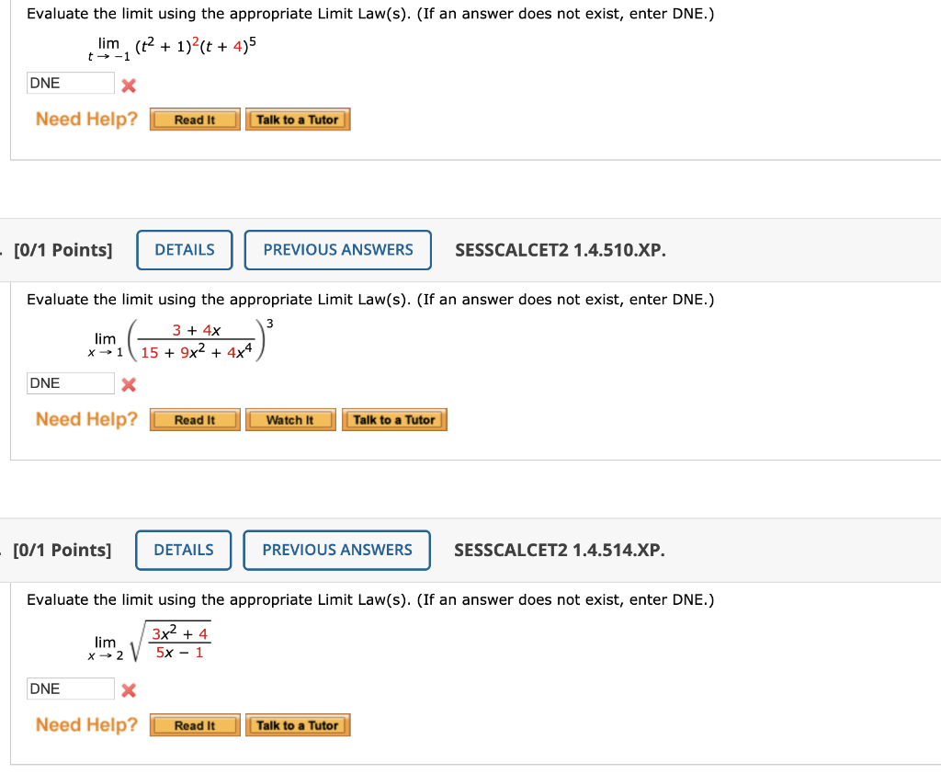Open Talk to a Tutor for the square root limit

[x=298, y=724]
